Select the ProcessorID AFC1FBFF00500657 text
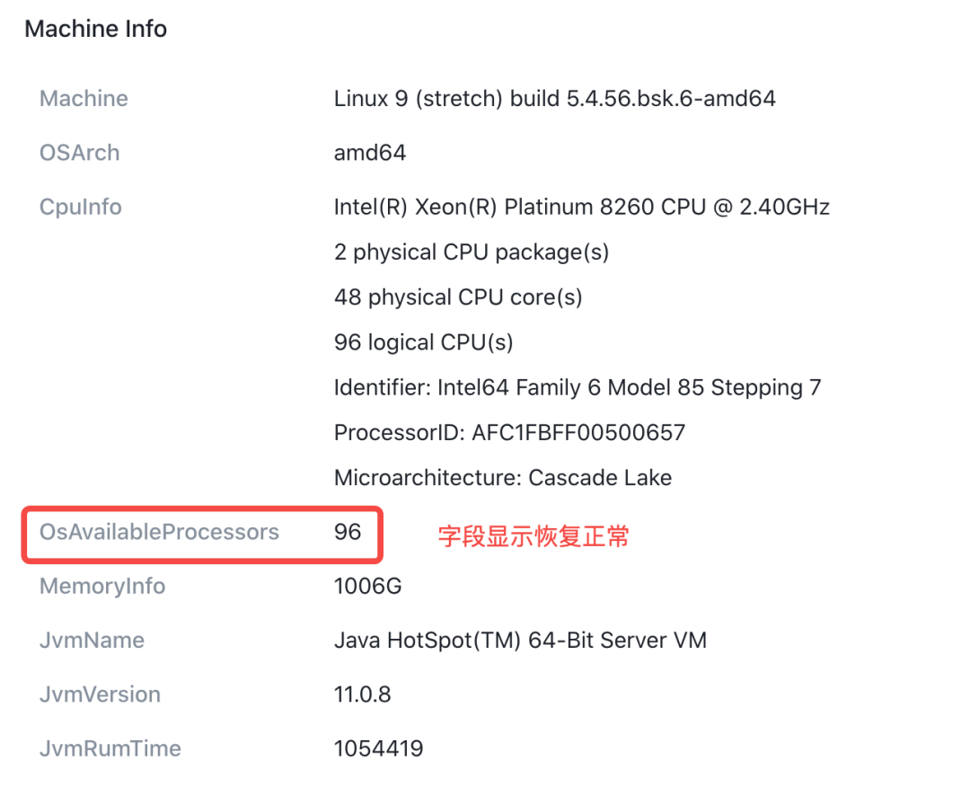This screenshot has width=970, height=796. point(509,433)
